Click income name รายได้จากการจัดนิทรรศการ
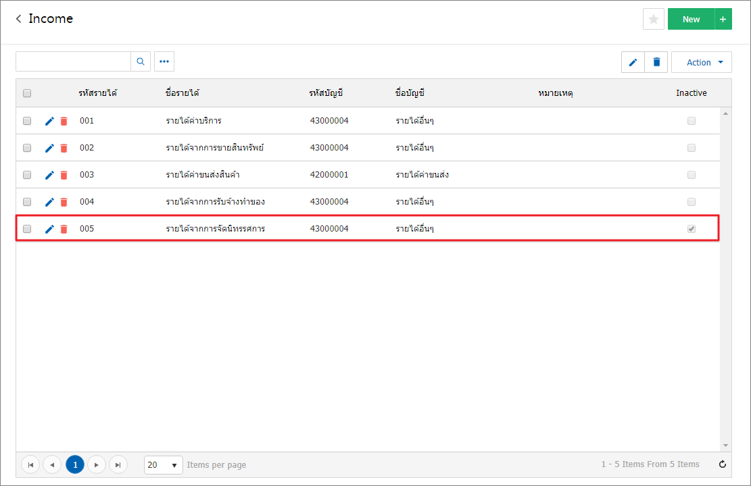Image resolution: width=751 pixels, height=486 pixels. (215, 229)
